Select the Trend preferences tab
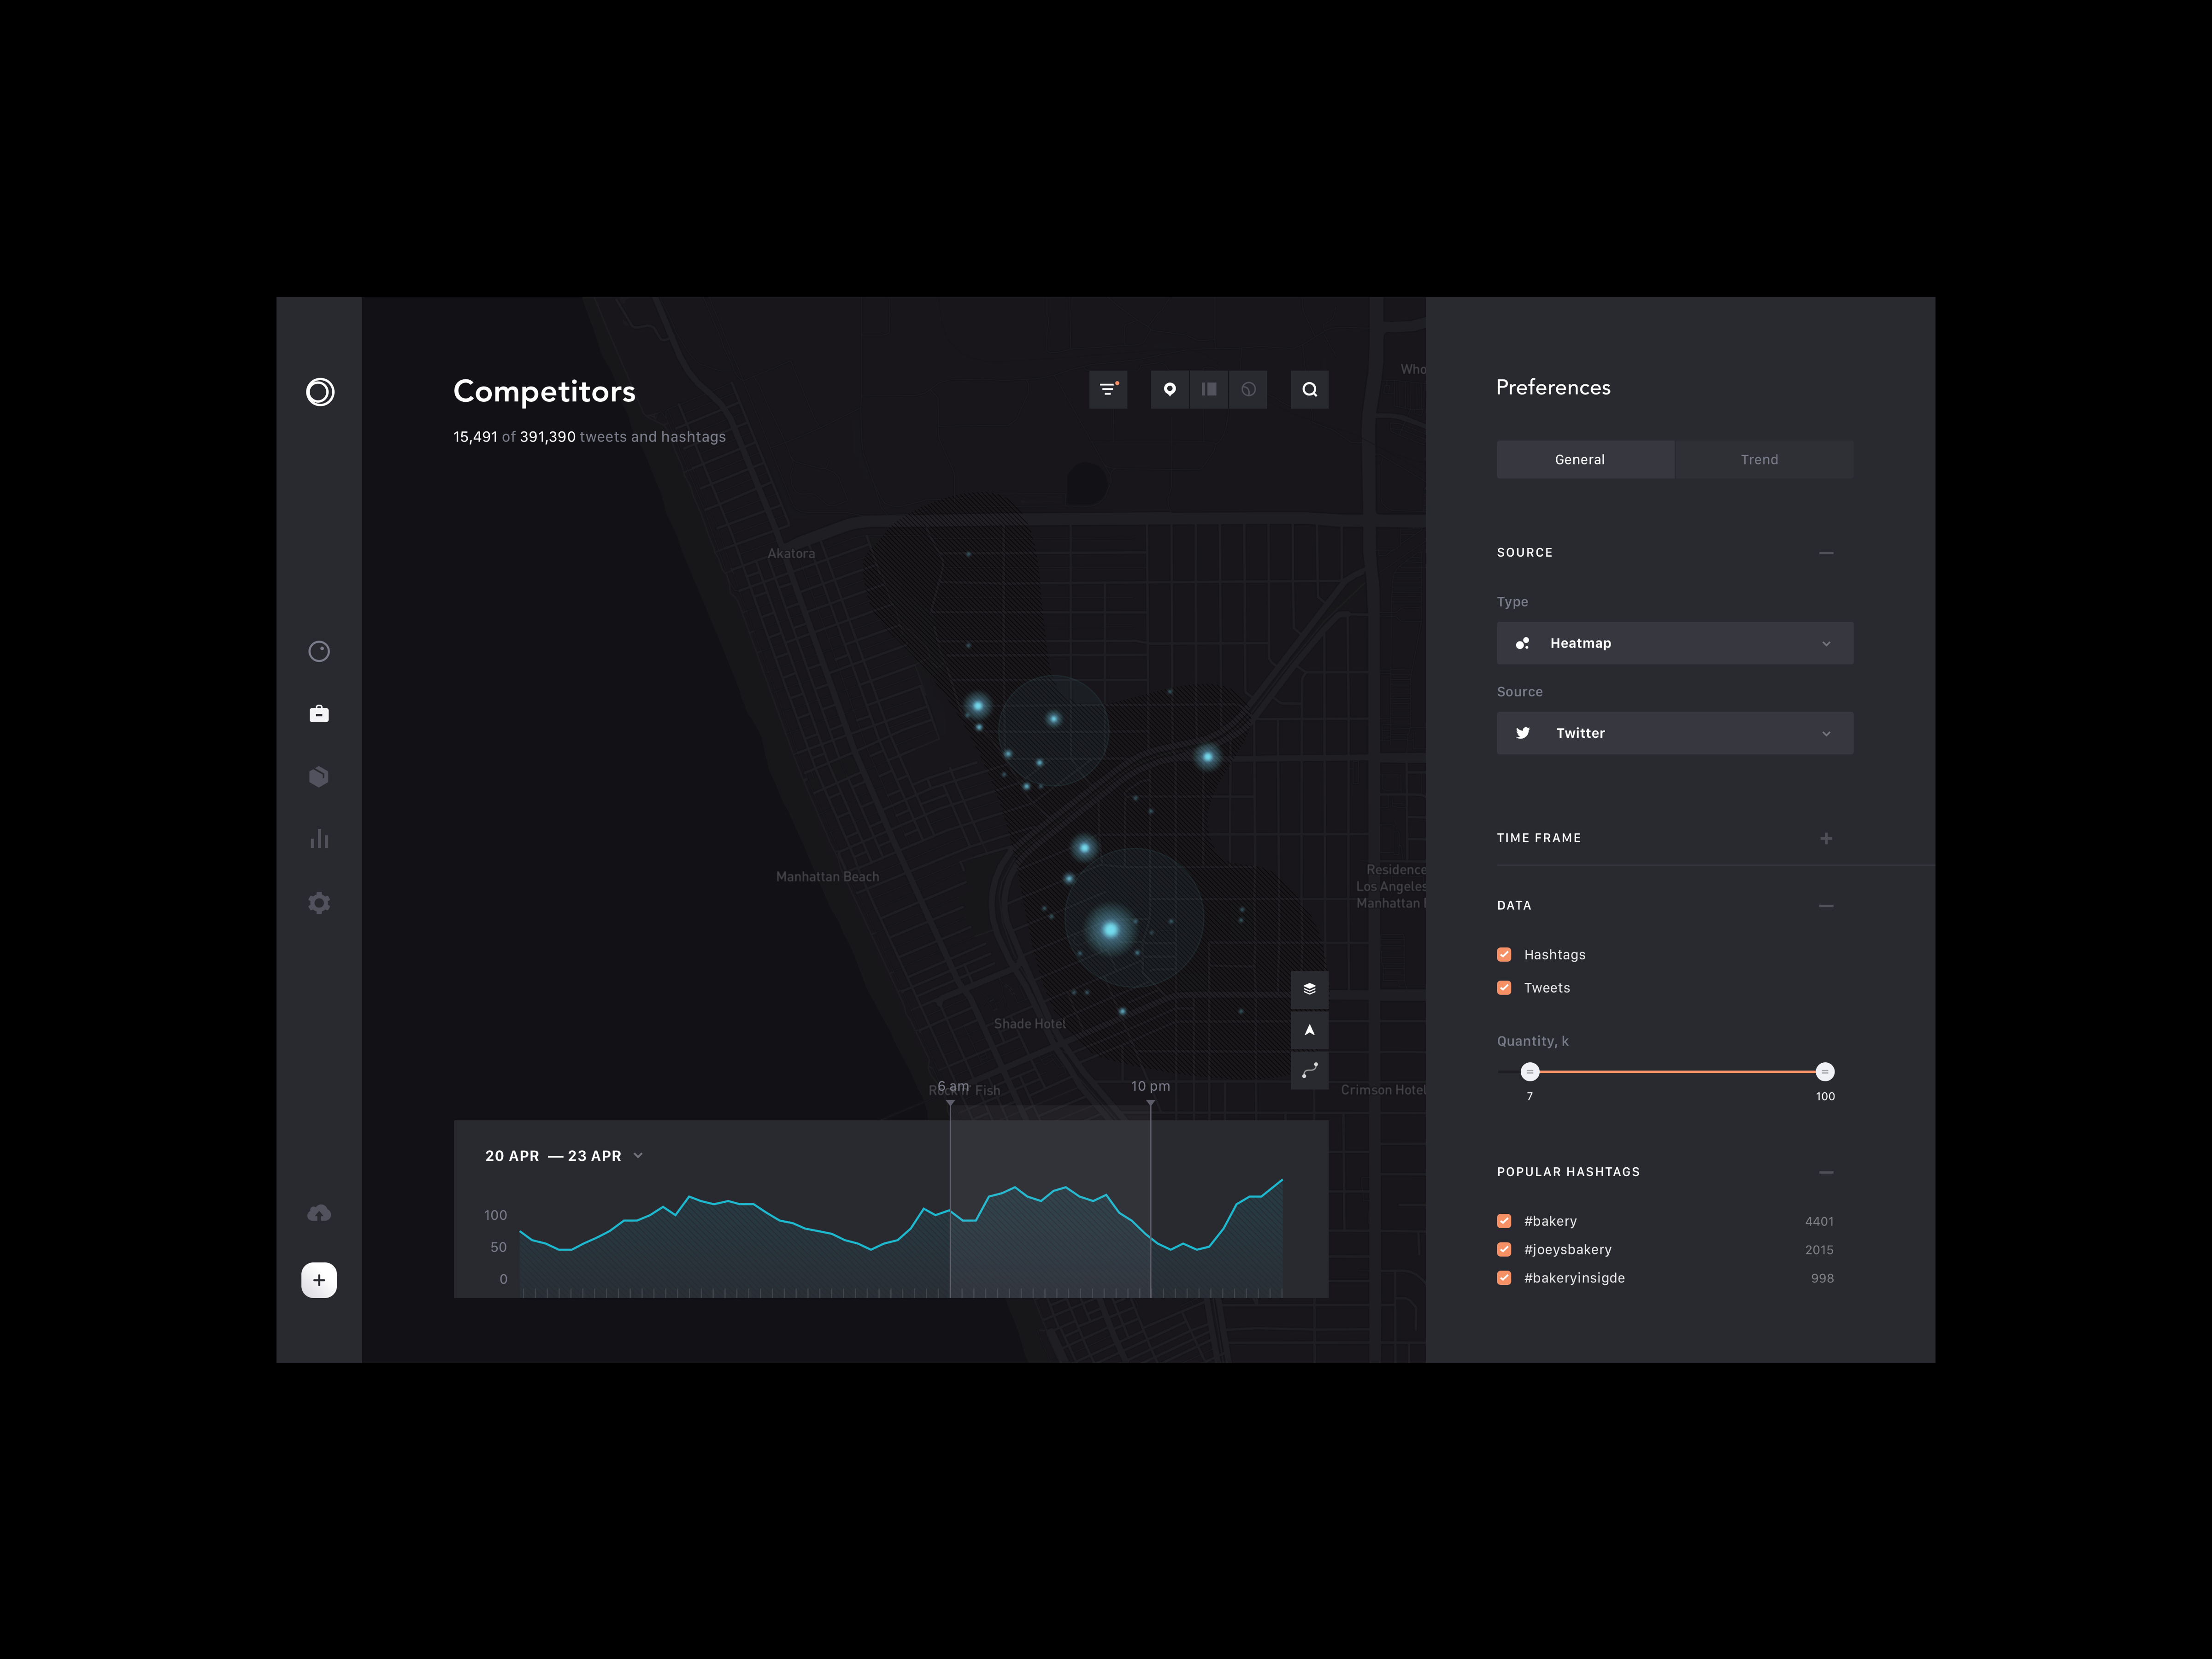Viewport: 2212px width, 1659px height. tap(1765, 460)
